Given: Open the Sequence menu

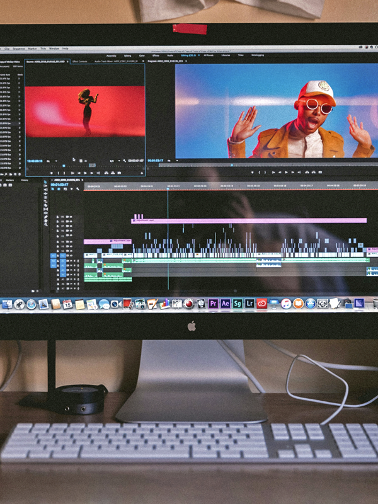Looking at the screenshot, I should click(x=19, y=49).
